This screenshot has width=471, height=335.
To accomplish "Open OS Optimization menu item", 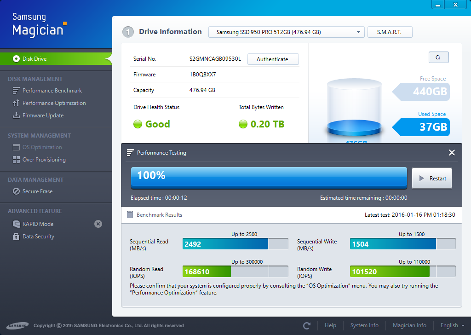I will tap(42, 147).
